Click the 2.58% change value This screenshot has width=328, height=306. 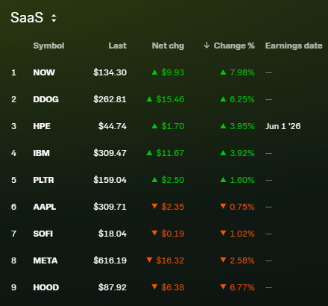(242, 260)
